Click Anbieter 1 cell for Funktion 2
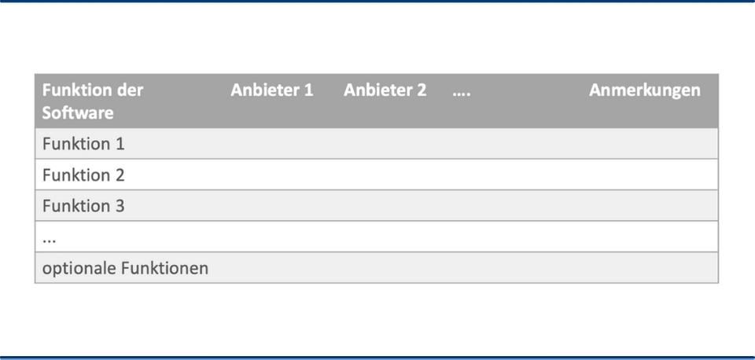The image size is (755, 360). pos(281,174)
